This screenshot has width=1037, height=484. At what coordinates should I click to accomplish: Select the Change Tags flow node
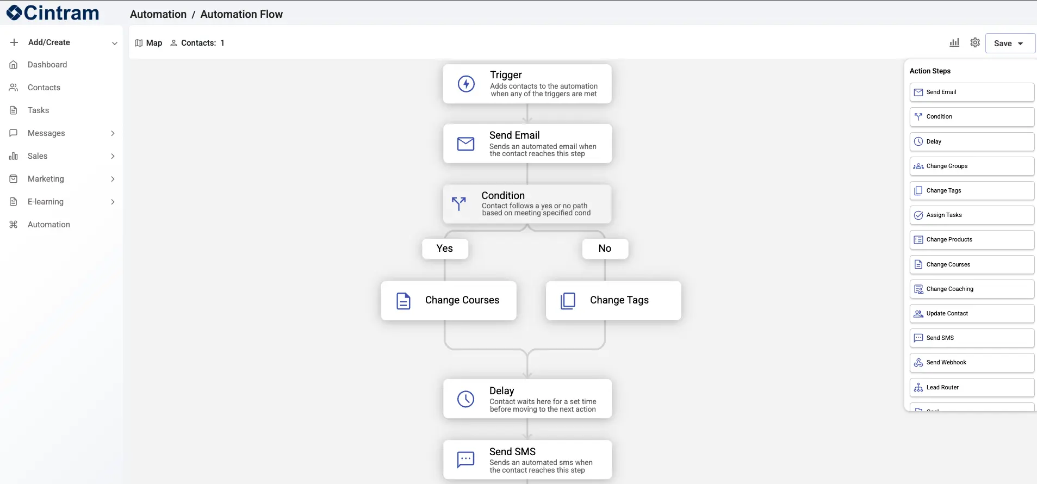[613, 301]
